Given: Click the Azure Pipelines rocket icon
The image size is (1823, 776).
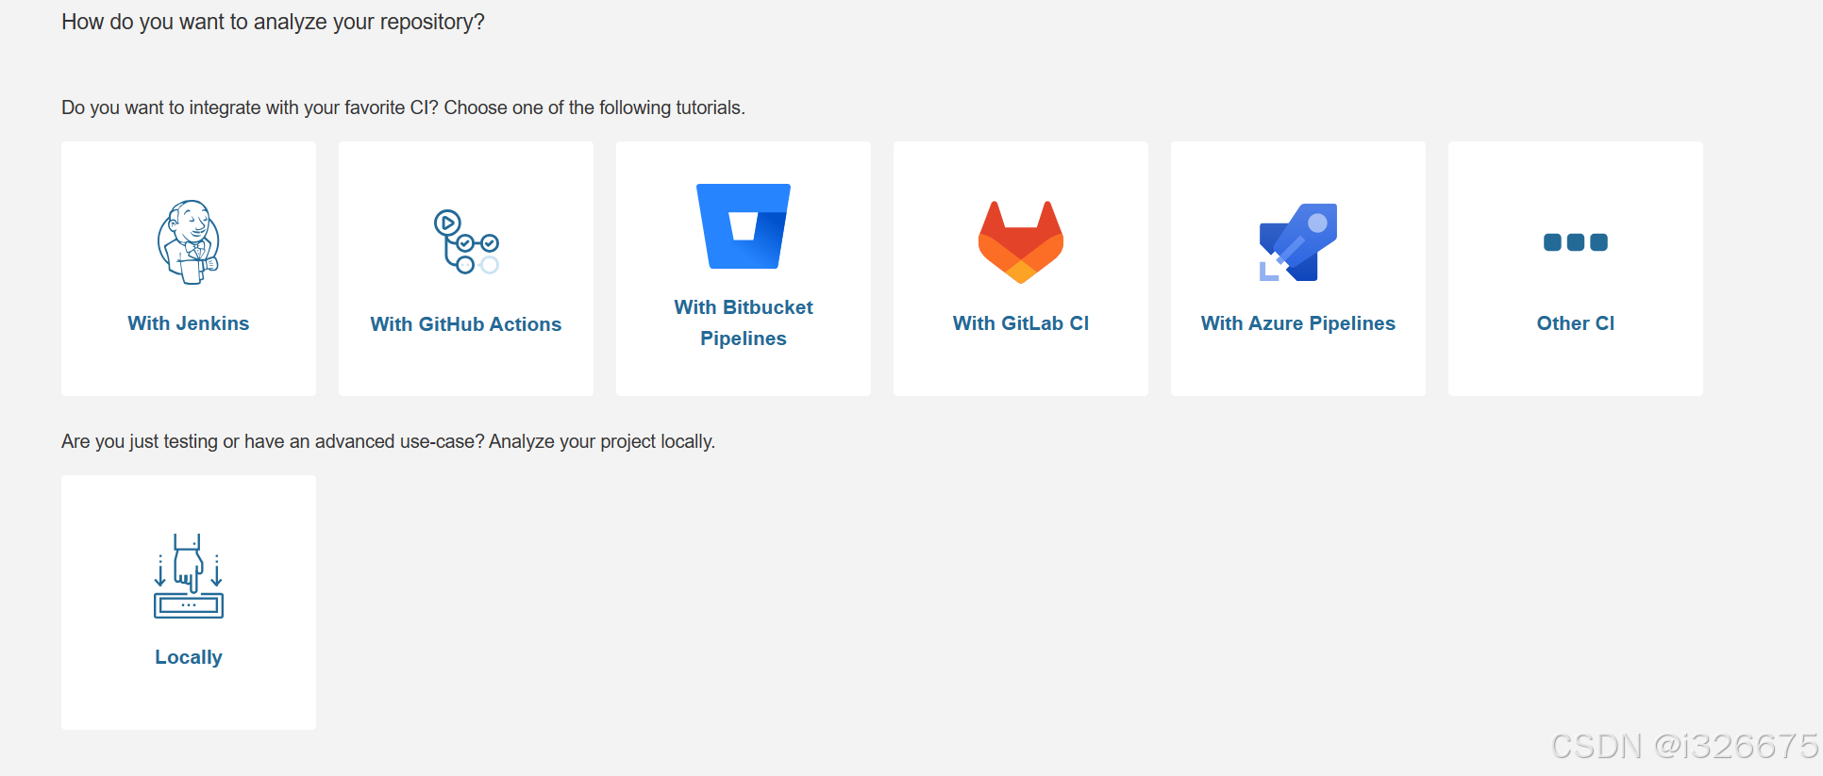Looking at the screenshot, I should 1298,242.
